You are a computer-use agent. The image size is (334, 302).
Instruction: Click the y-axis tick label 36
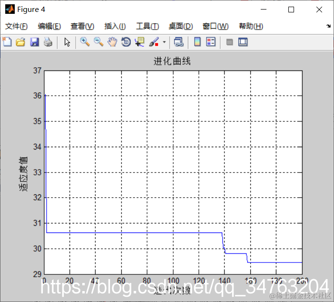pos(37,96)
